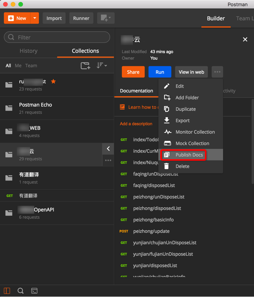Screen dimensions: 254x297
Task: Click the ellipsis more-actions button beside View in web
Action: [x=217, y=72]
